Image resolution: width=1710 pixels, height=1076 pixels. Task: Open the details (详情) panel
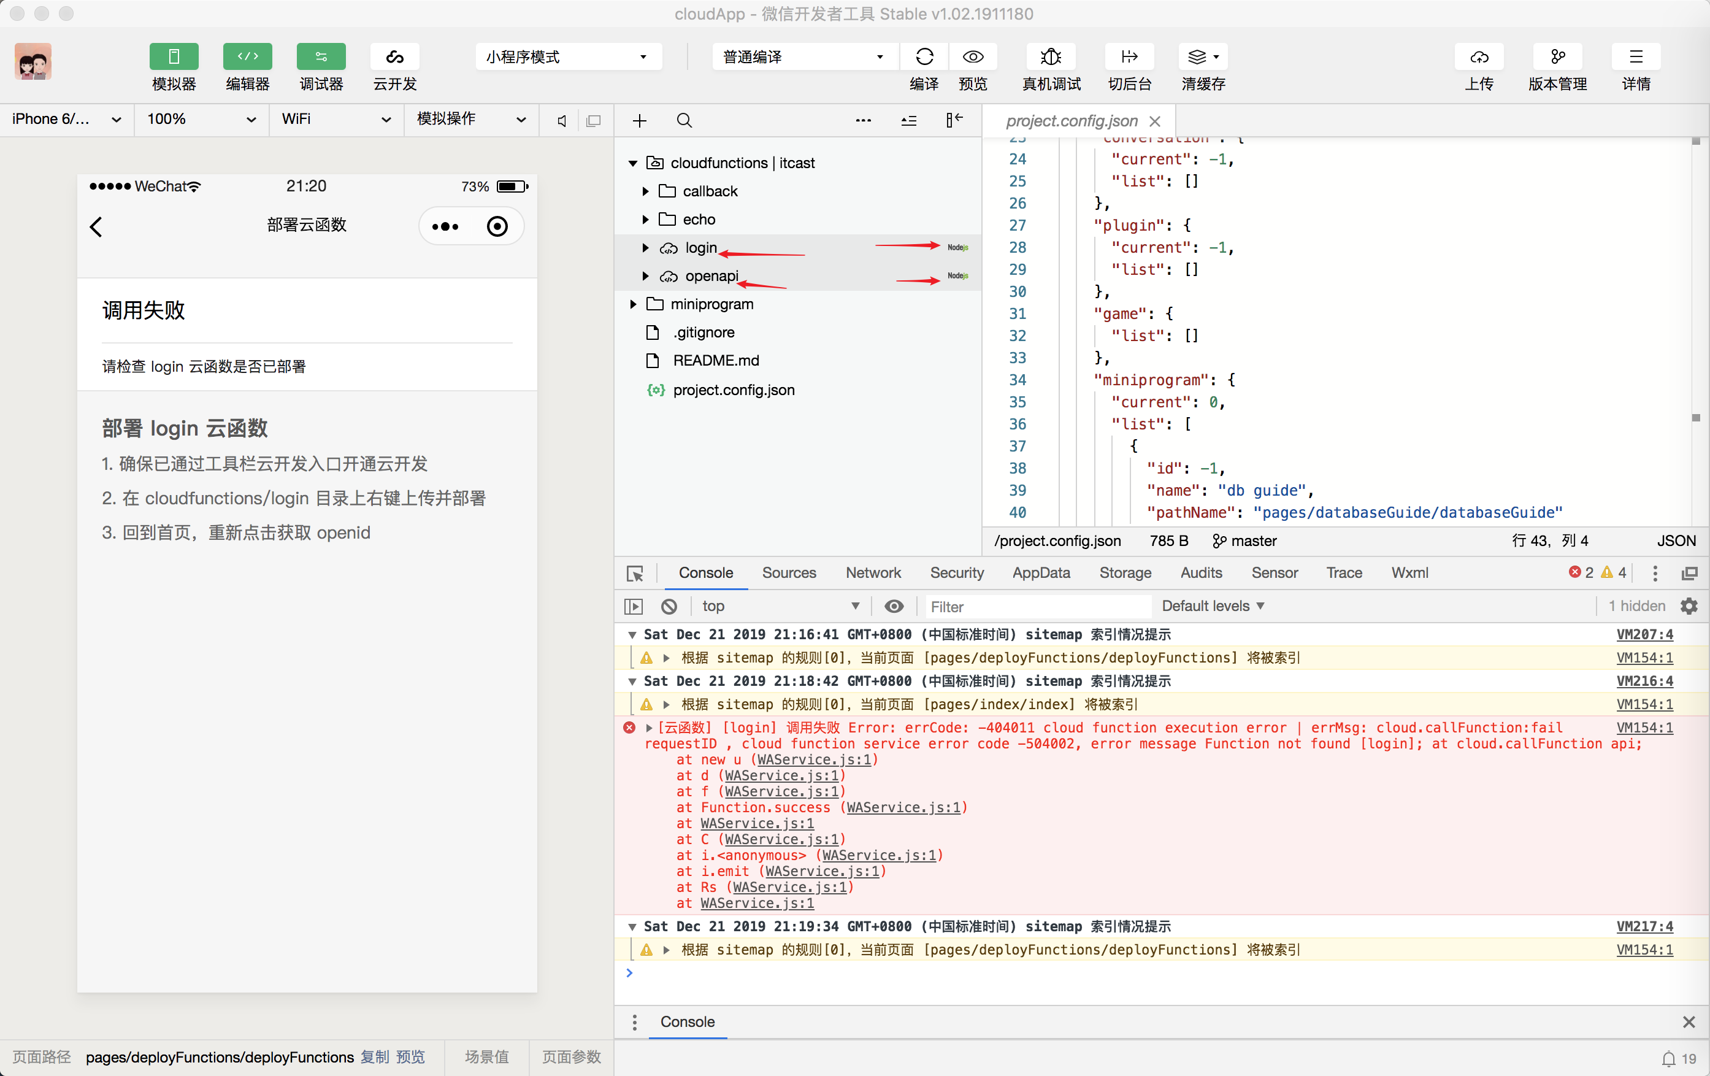1635,57
